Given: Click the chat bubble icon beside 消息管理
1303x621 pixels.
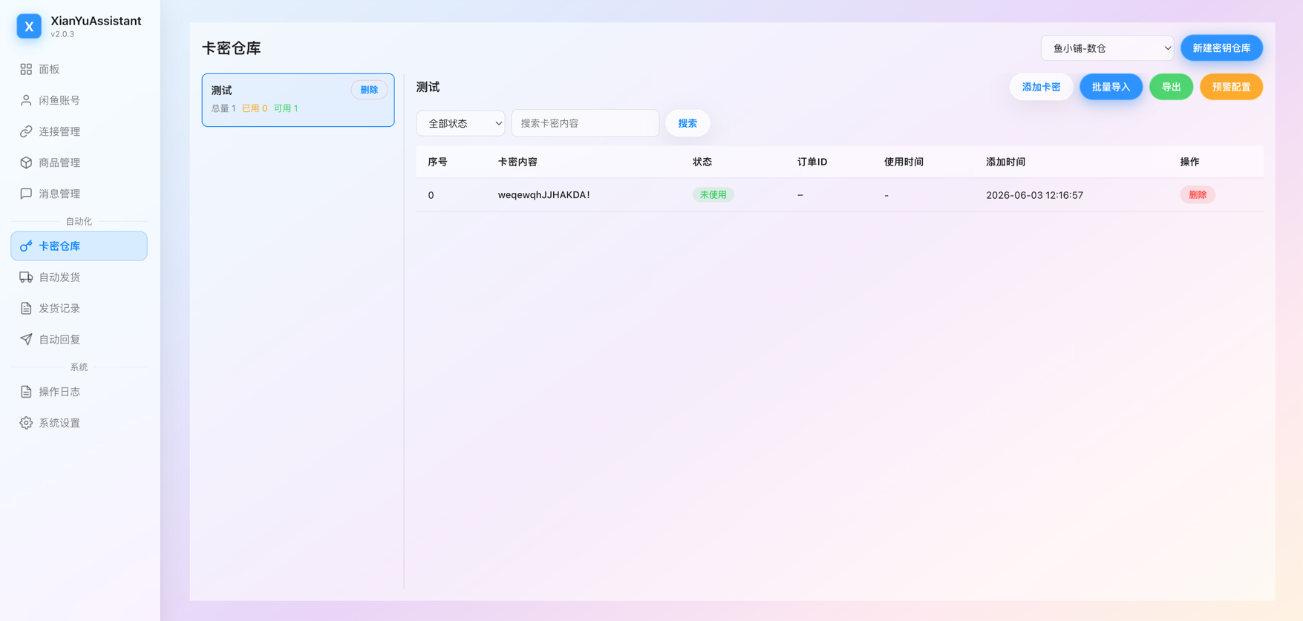Looking at the screenshot, I should click(x=26, y=194).
